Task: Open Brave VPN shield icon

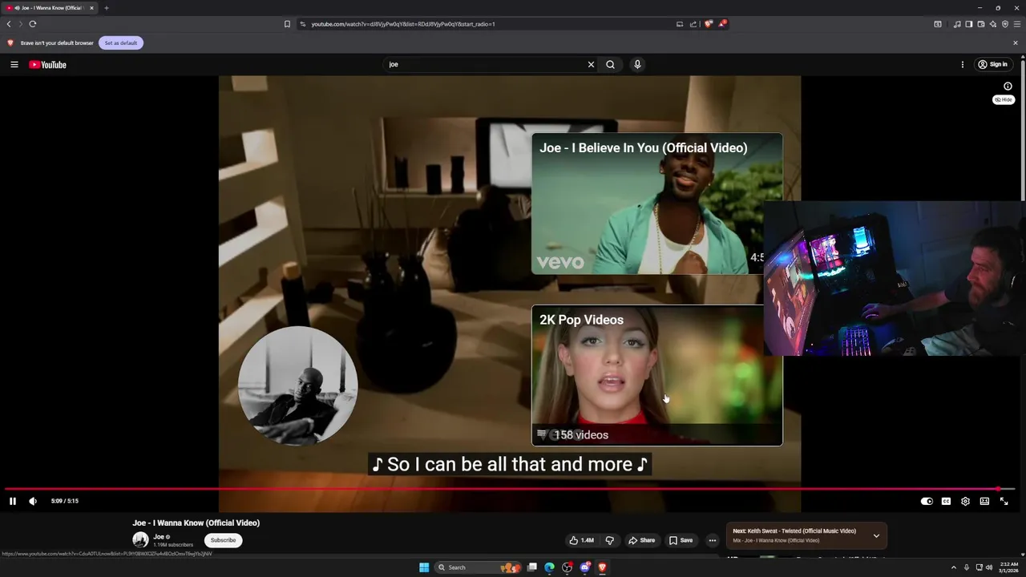Action: [x=1005, y=24]
